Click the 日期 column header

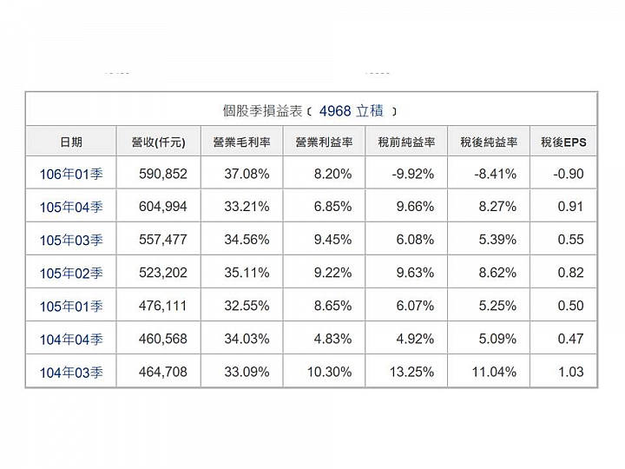click(71, 142)
